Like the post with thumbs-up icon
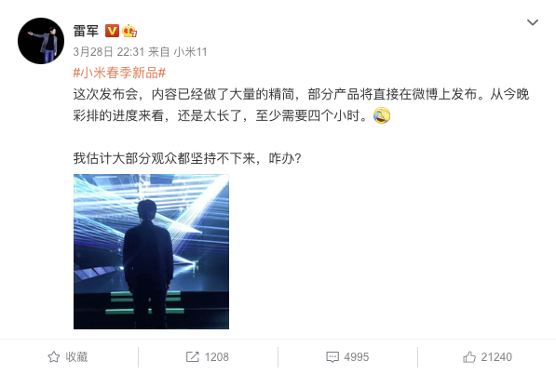This screenshot has width=556, height=374. pos(469,357)
